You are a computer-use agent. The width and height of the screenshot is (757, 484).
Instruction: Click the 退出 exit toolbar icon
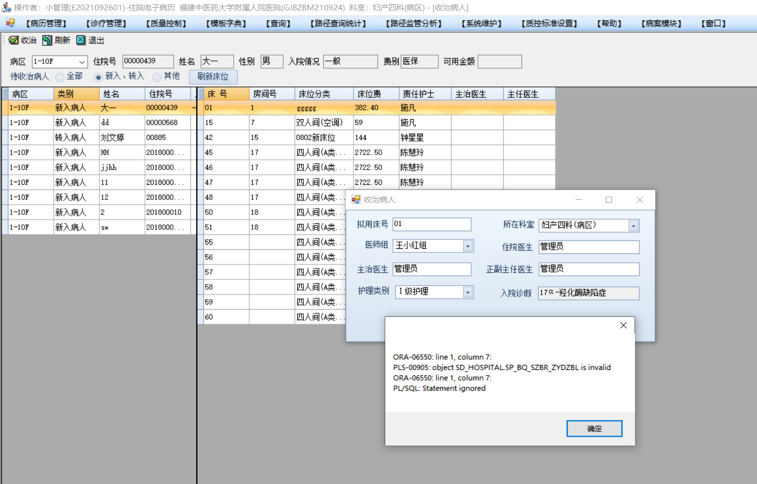81,40
